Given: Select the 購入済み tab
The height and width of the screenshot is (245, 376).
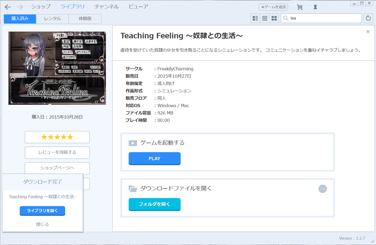Looking at the screenshot, I should click(20, 19).
